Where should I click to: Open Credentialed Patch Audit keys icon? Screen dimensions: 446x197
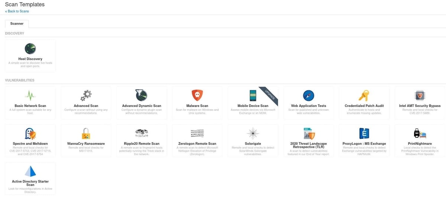point(364,95)
